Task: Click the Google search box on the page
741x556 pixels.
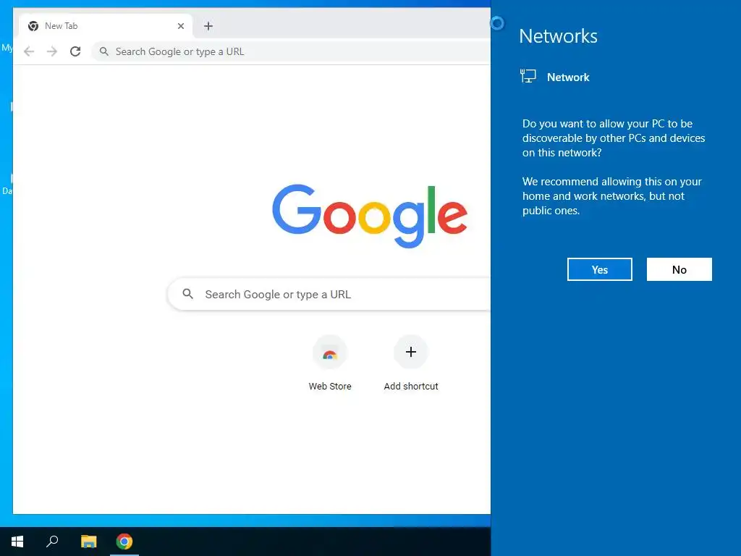Action: (329, 294)
